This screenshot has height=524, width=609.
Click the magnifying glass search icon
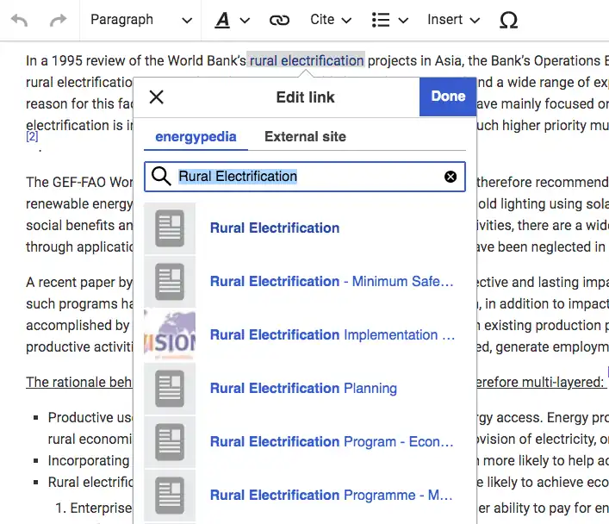click(161, 177)
